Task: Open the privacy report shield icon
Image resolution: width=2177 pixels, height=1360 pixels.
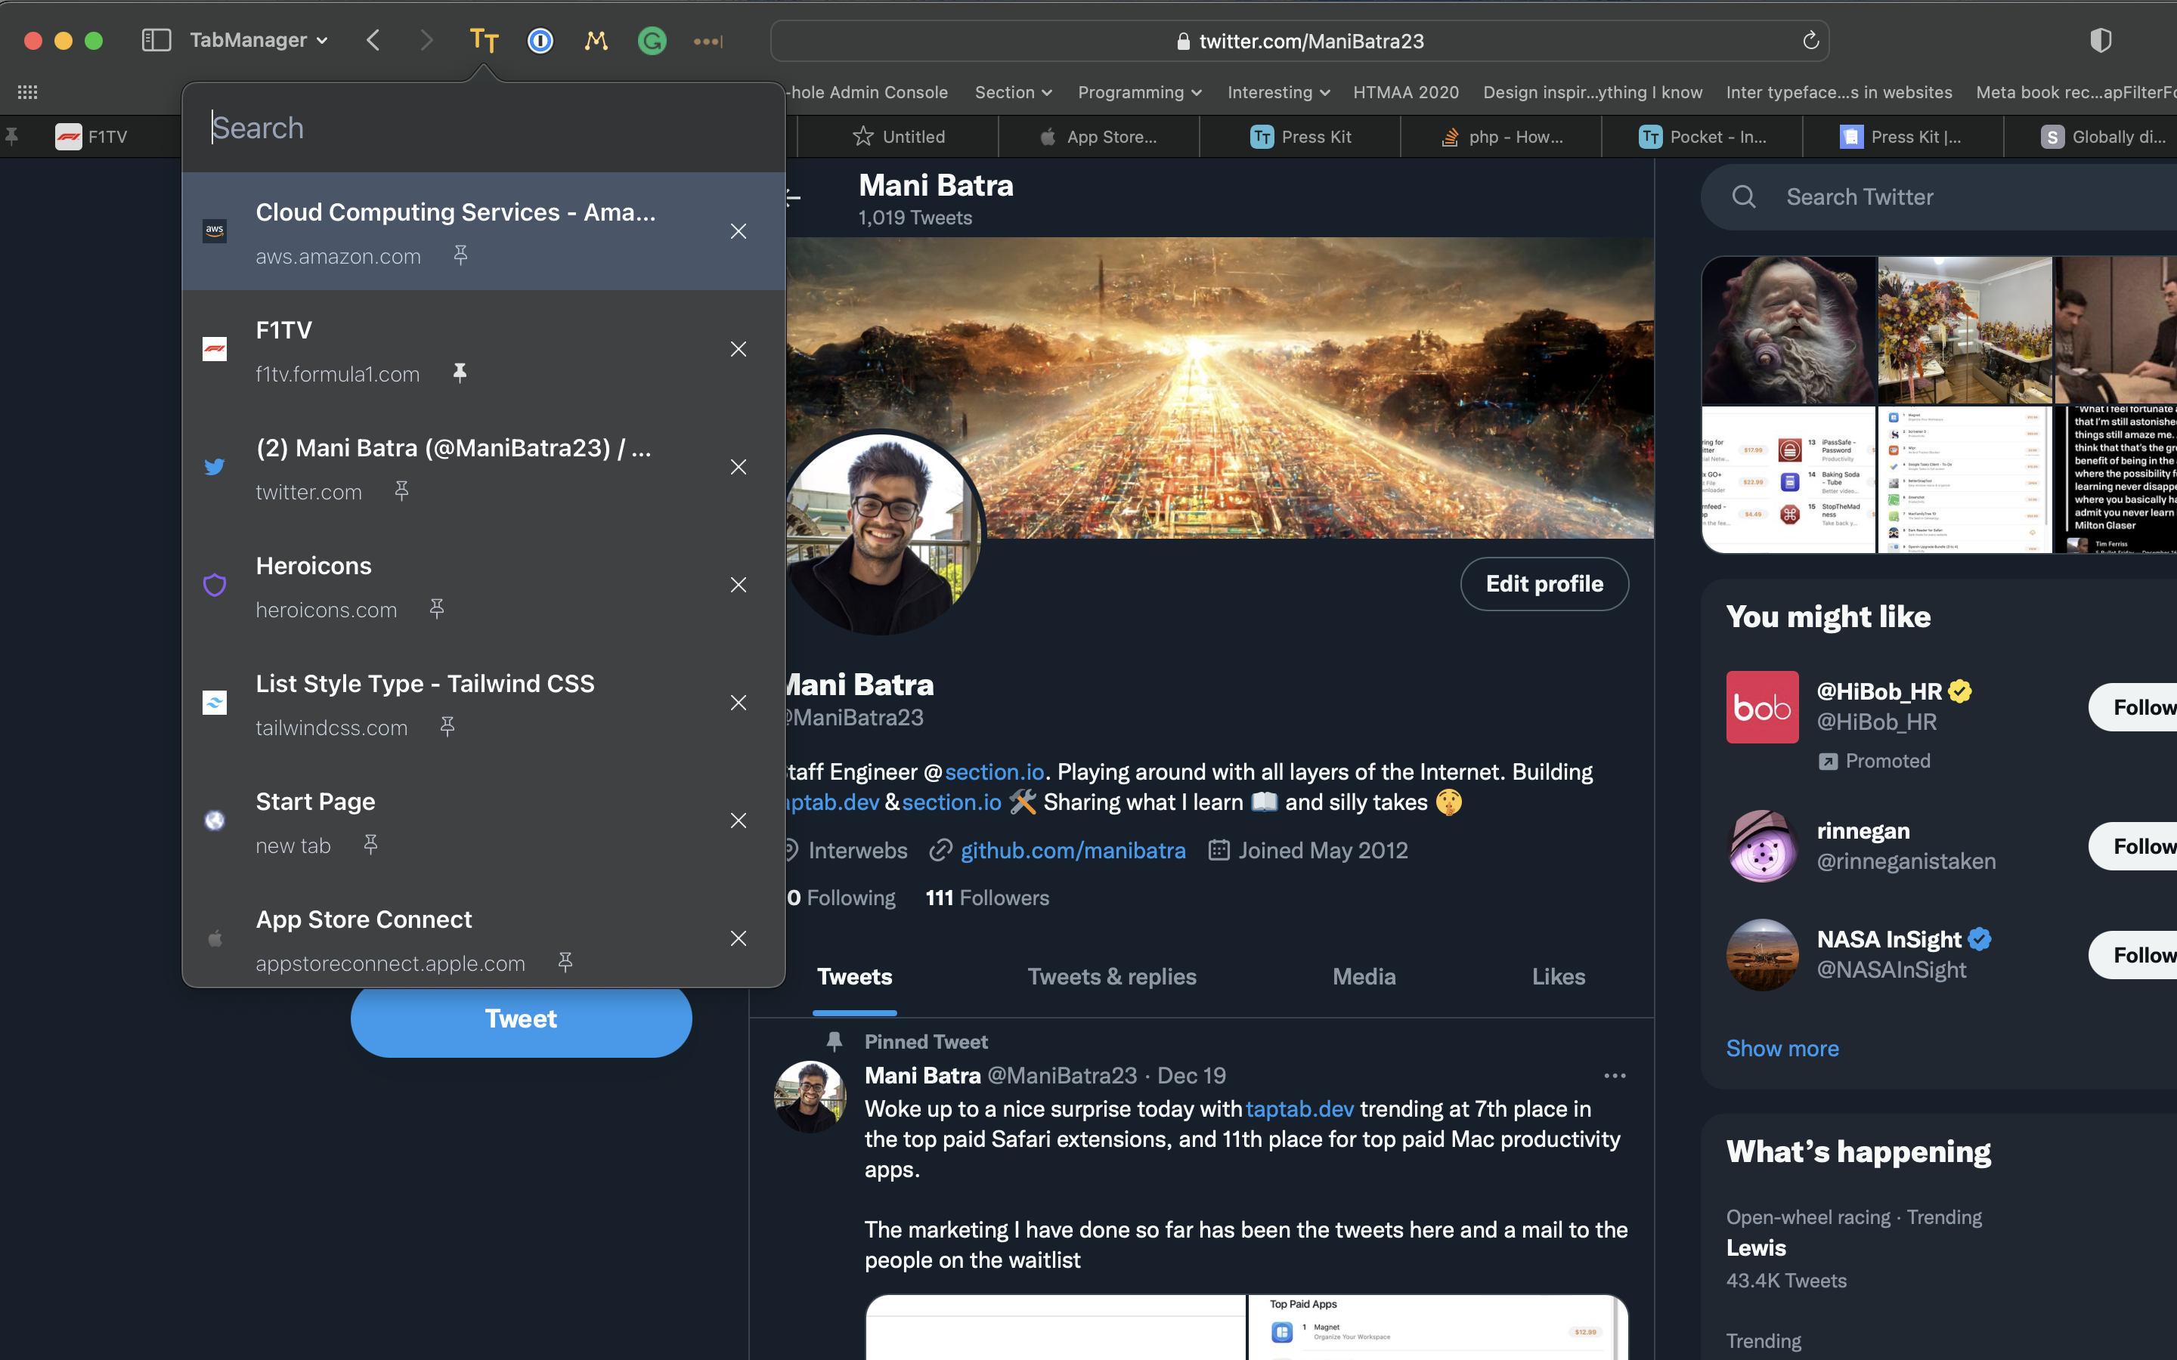Action: [x=2101, y=41]
